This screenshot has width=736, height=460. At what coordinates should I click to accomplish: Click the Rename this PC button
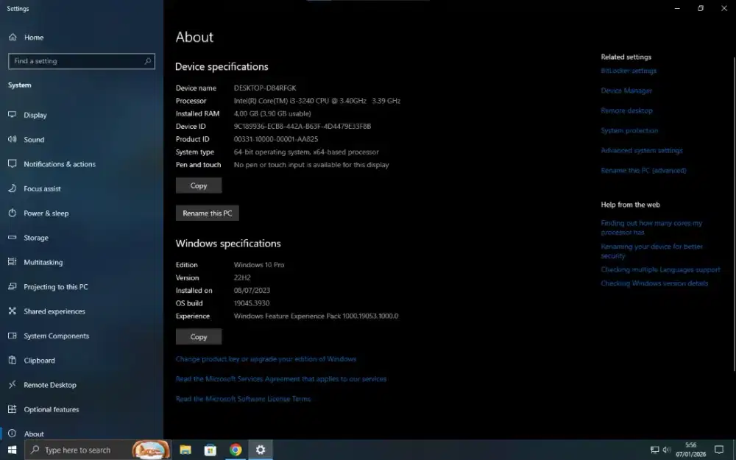[207, 213]
